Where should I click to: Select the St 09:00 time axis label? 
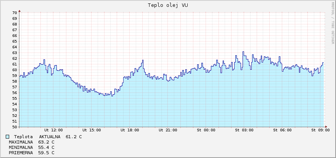point(320,130)
